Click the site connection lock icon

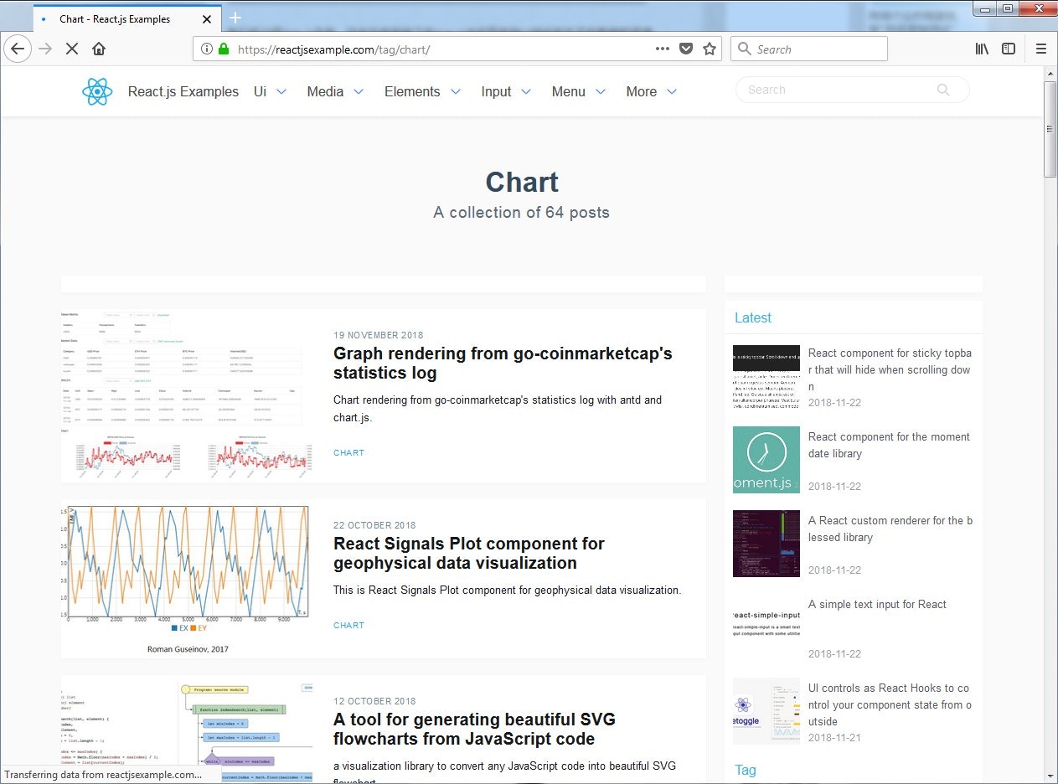pyautogui.click(x=223, y=49)
